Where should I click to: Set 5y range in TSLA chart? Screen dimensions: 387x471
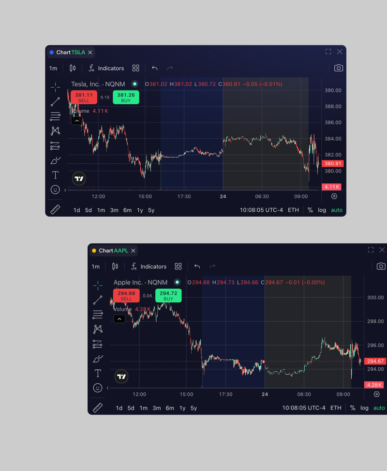pos(151,210)
